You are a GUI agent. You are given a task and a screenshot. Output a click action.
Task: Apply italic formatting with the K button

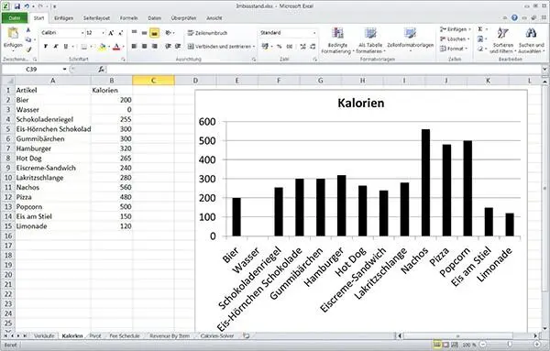pyautogui.click(x=55, y=47)
